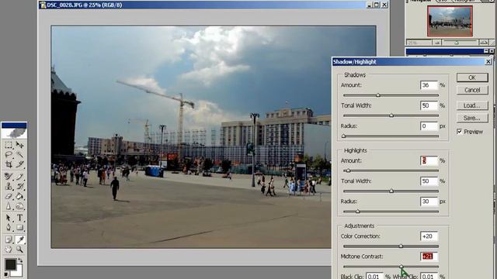Click the Midtone Contrast value field
Viewport: 497px width, 279px height.
coord(429,257)
